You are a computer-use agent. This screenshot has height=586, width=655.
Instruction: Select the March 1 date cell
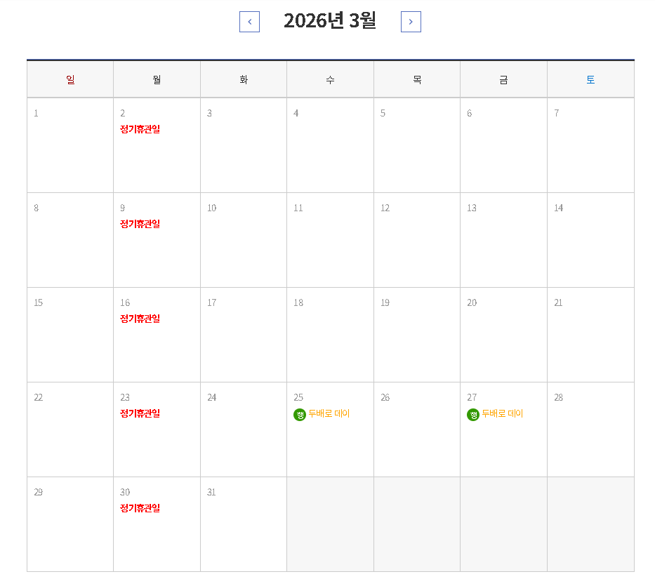[70, 145]
